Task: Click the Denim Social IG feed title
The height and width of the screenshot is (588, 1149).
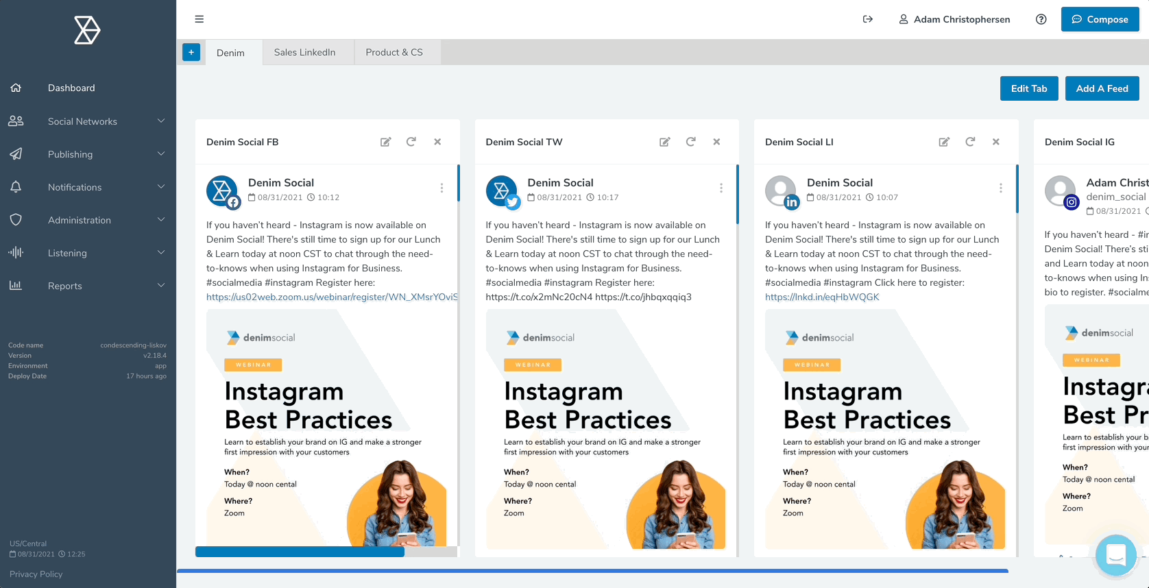Action: tap(1080, 142)
